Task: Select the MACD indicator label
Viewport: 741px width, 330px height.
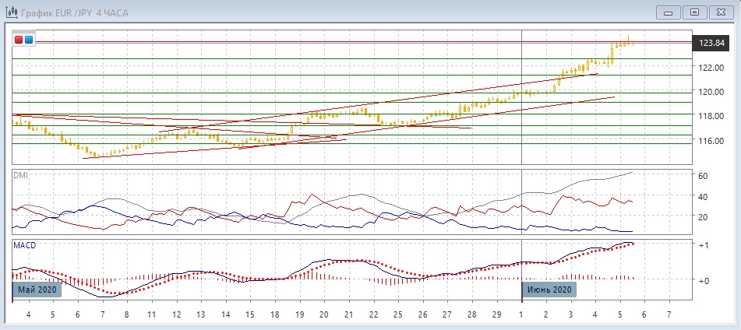Action: click(24, 245)
